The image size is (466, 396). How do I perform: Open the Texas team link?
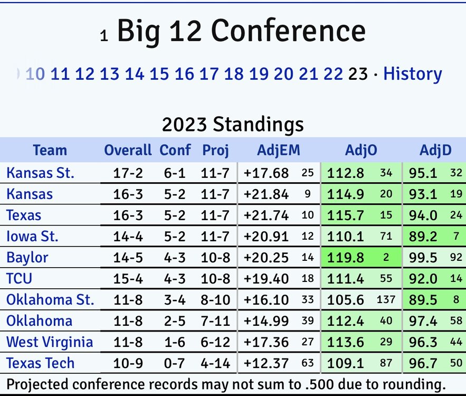point(24,215)
